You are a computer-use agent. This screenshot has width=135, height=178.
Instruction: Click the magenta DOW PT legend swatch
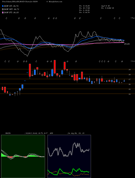point(3,12)
